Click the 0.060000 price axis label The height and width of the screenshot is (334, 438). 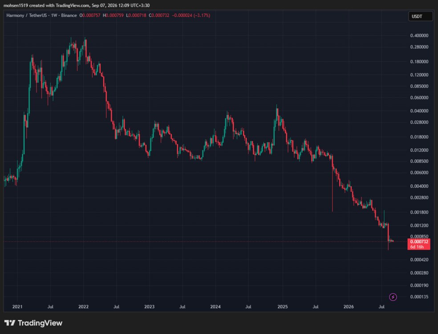coord(419,98)
